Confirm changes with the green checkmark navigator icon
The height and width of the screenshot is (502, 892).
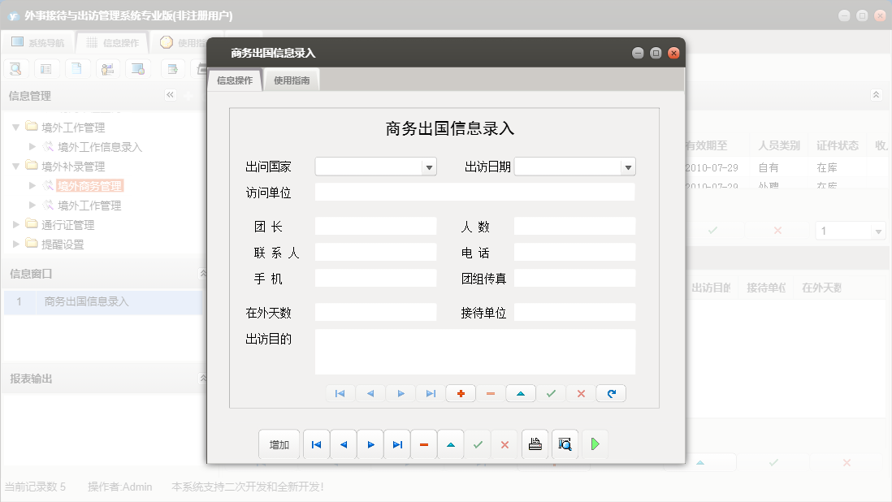pyautogui.click(x=551, y=393)
